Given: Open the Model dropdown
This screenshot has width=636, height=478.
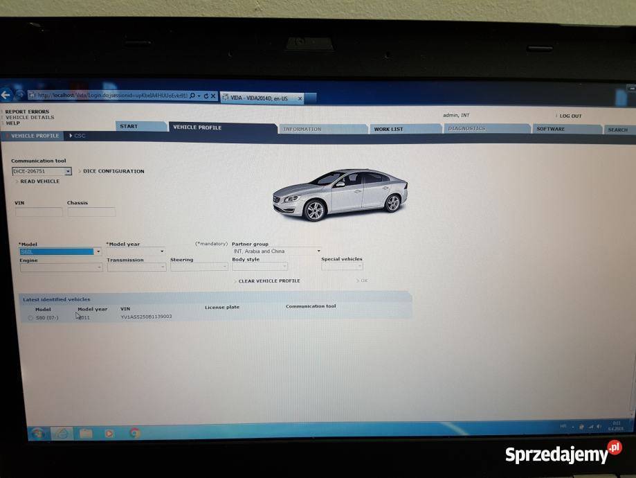Looking at the screenshot, I should tap(60, 251).
